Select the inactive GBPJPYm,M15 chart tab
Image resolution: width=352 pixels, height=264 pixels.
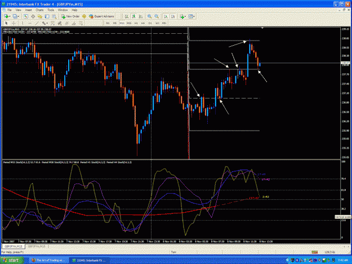coord(37,247)
